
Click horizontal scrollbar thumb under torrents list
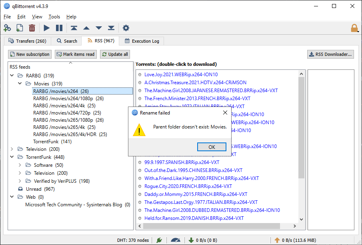click(212, 226)
